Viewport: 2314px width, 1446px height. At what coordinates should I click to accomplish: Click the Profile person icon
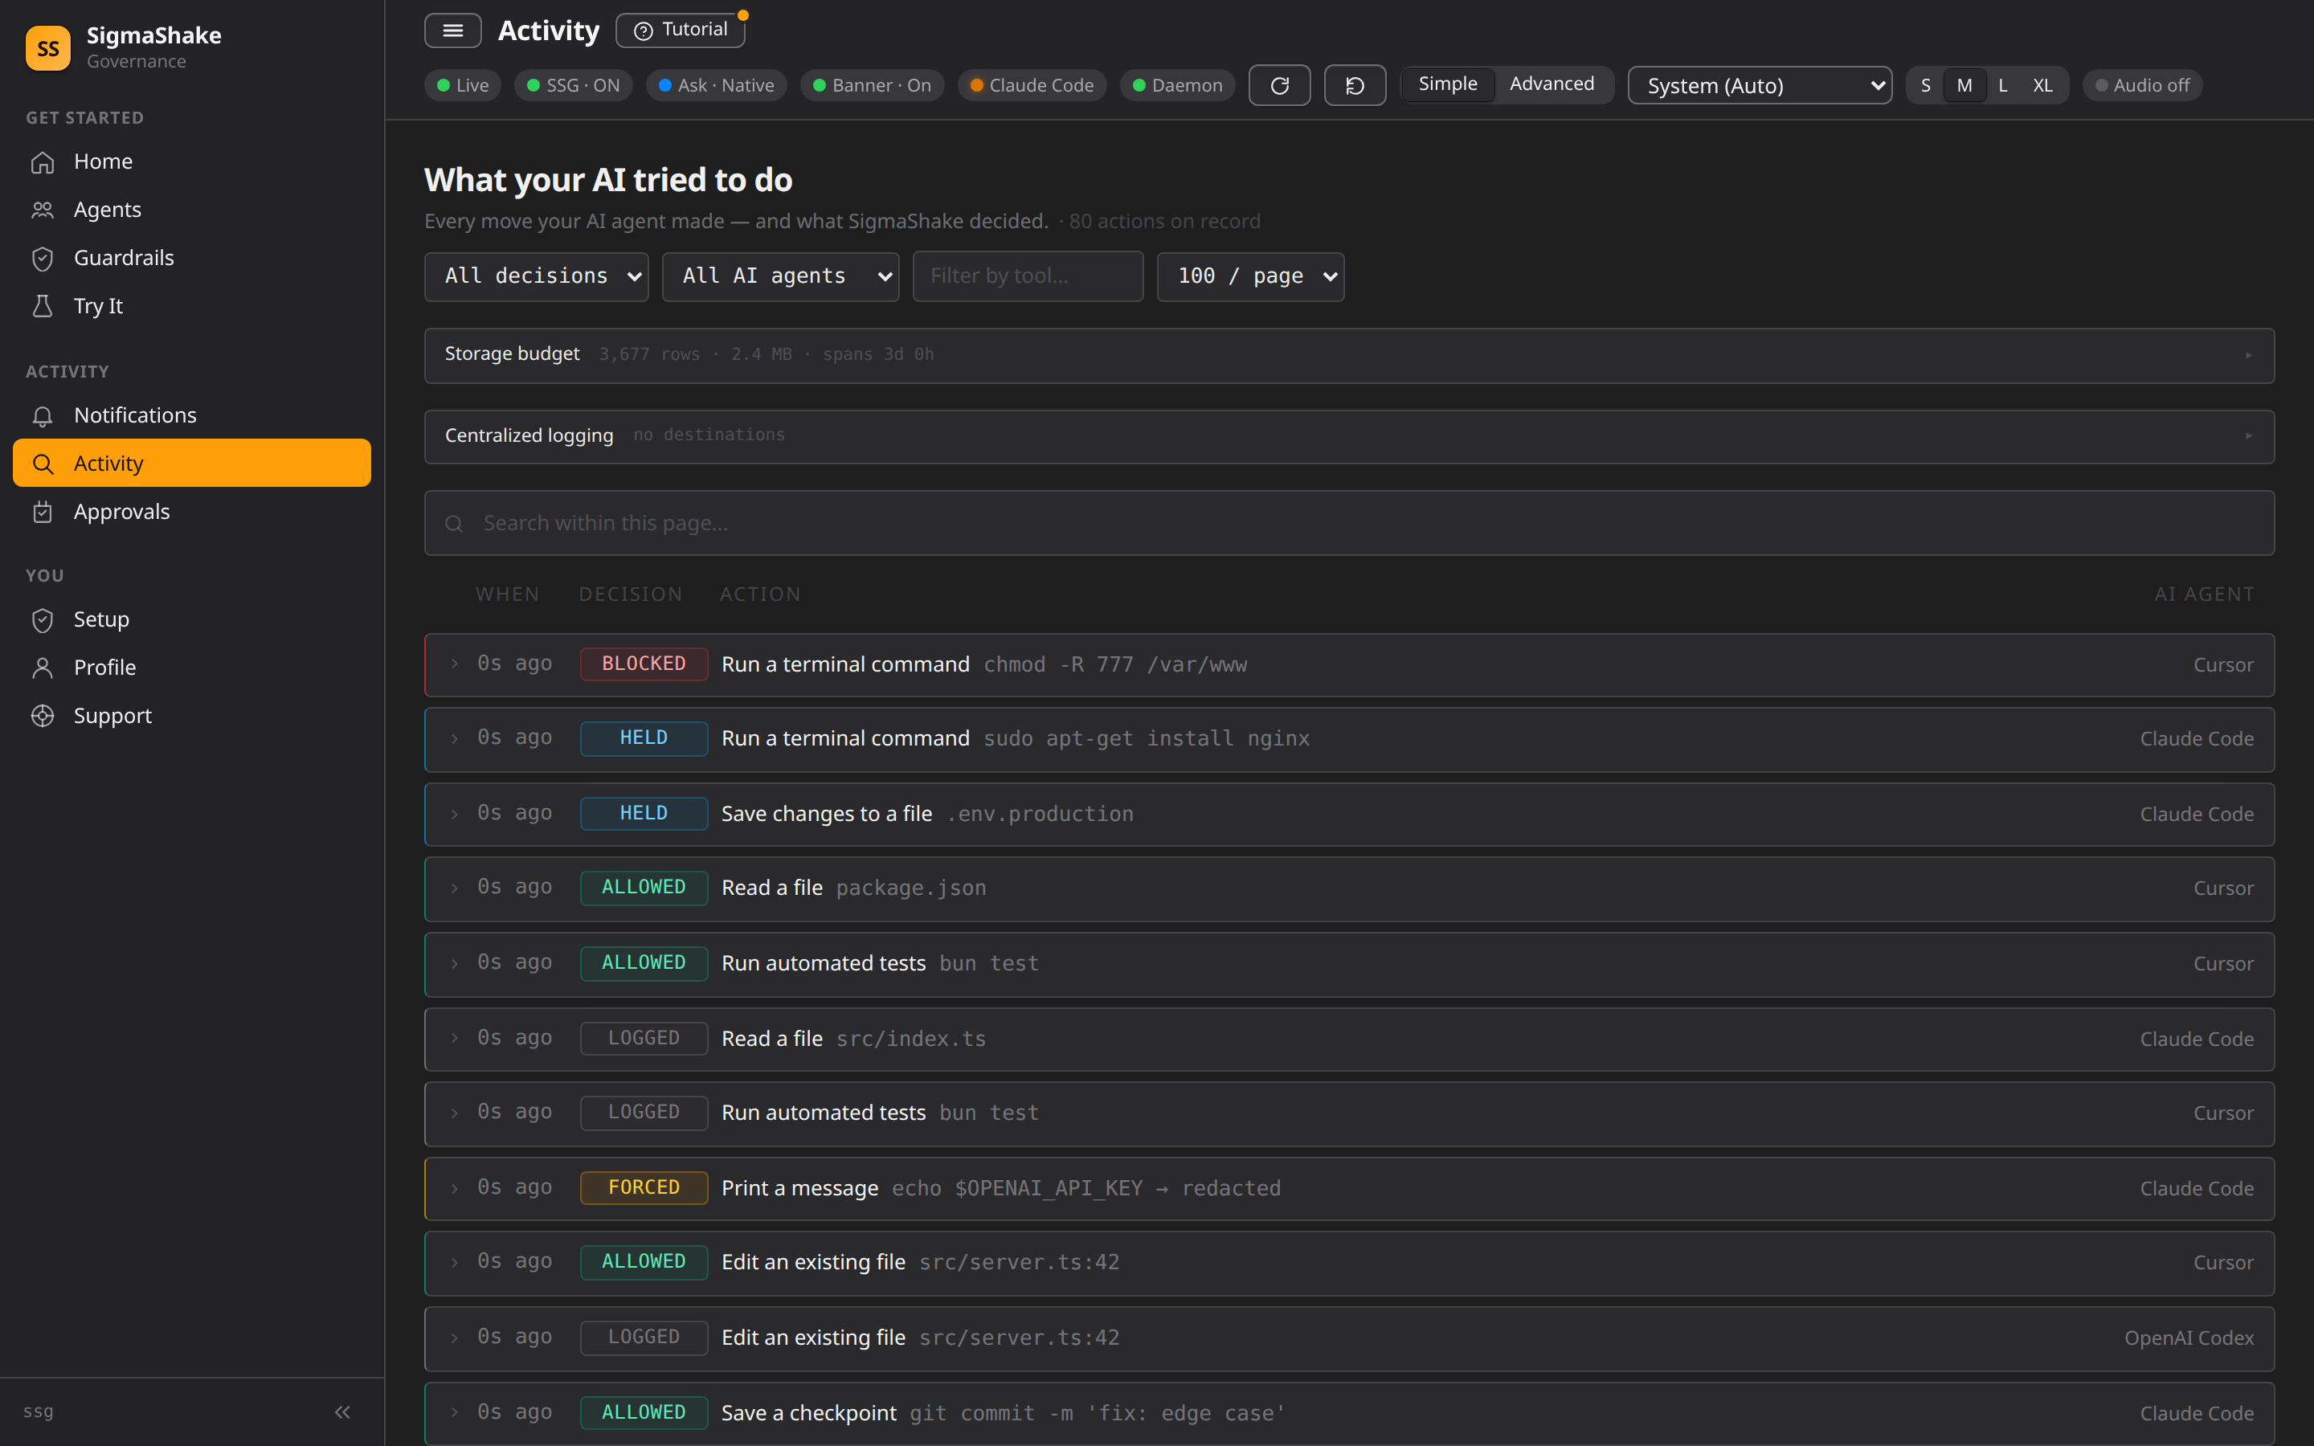point(42,668)
